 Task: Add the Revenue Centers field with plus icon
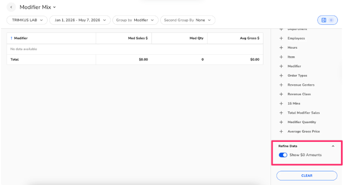click(281, 85)
